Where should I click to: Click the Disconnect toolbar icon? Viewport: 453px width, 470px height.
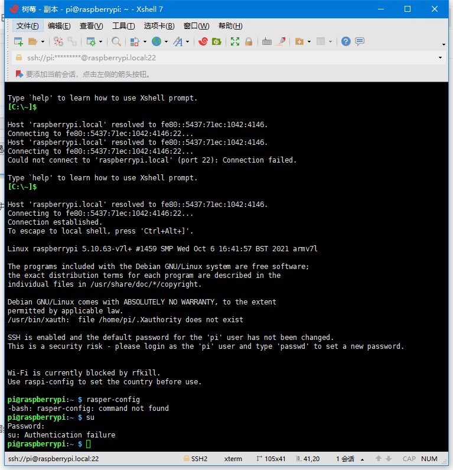click(x=58, y=41)
